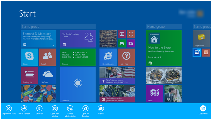Viewport: 212px width, 120px height.
Task: Open the Skype tile
Action: [x=29, y=57]
